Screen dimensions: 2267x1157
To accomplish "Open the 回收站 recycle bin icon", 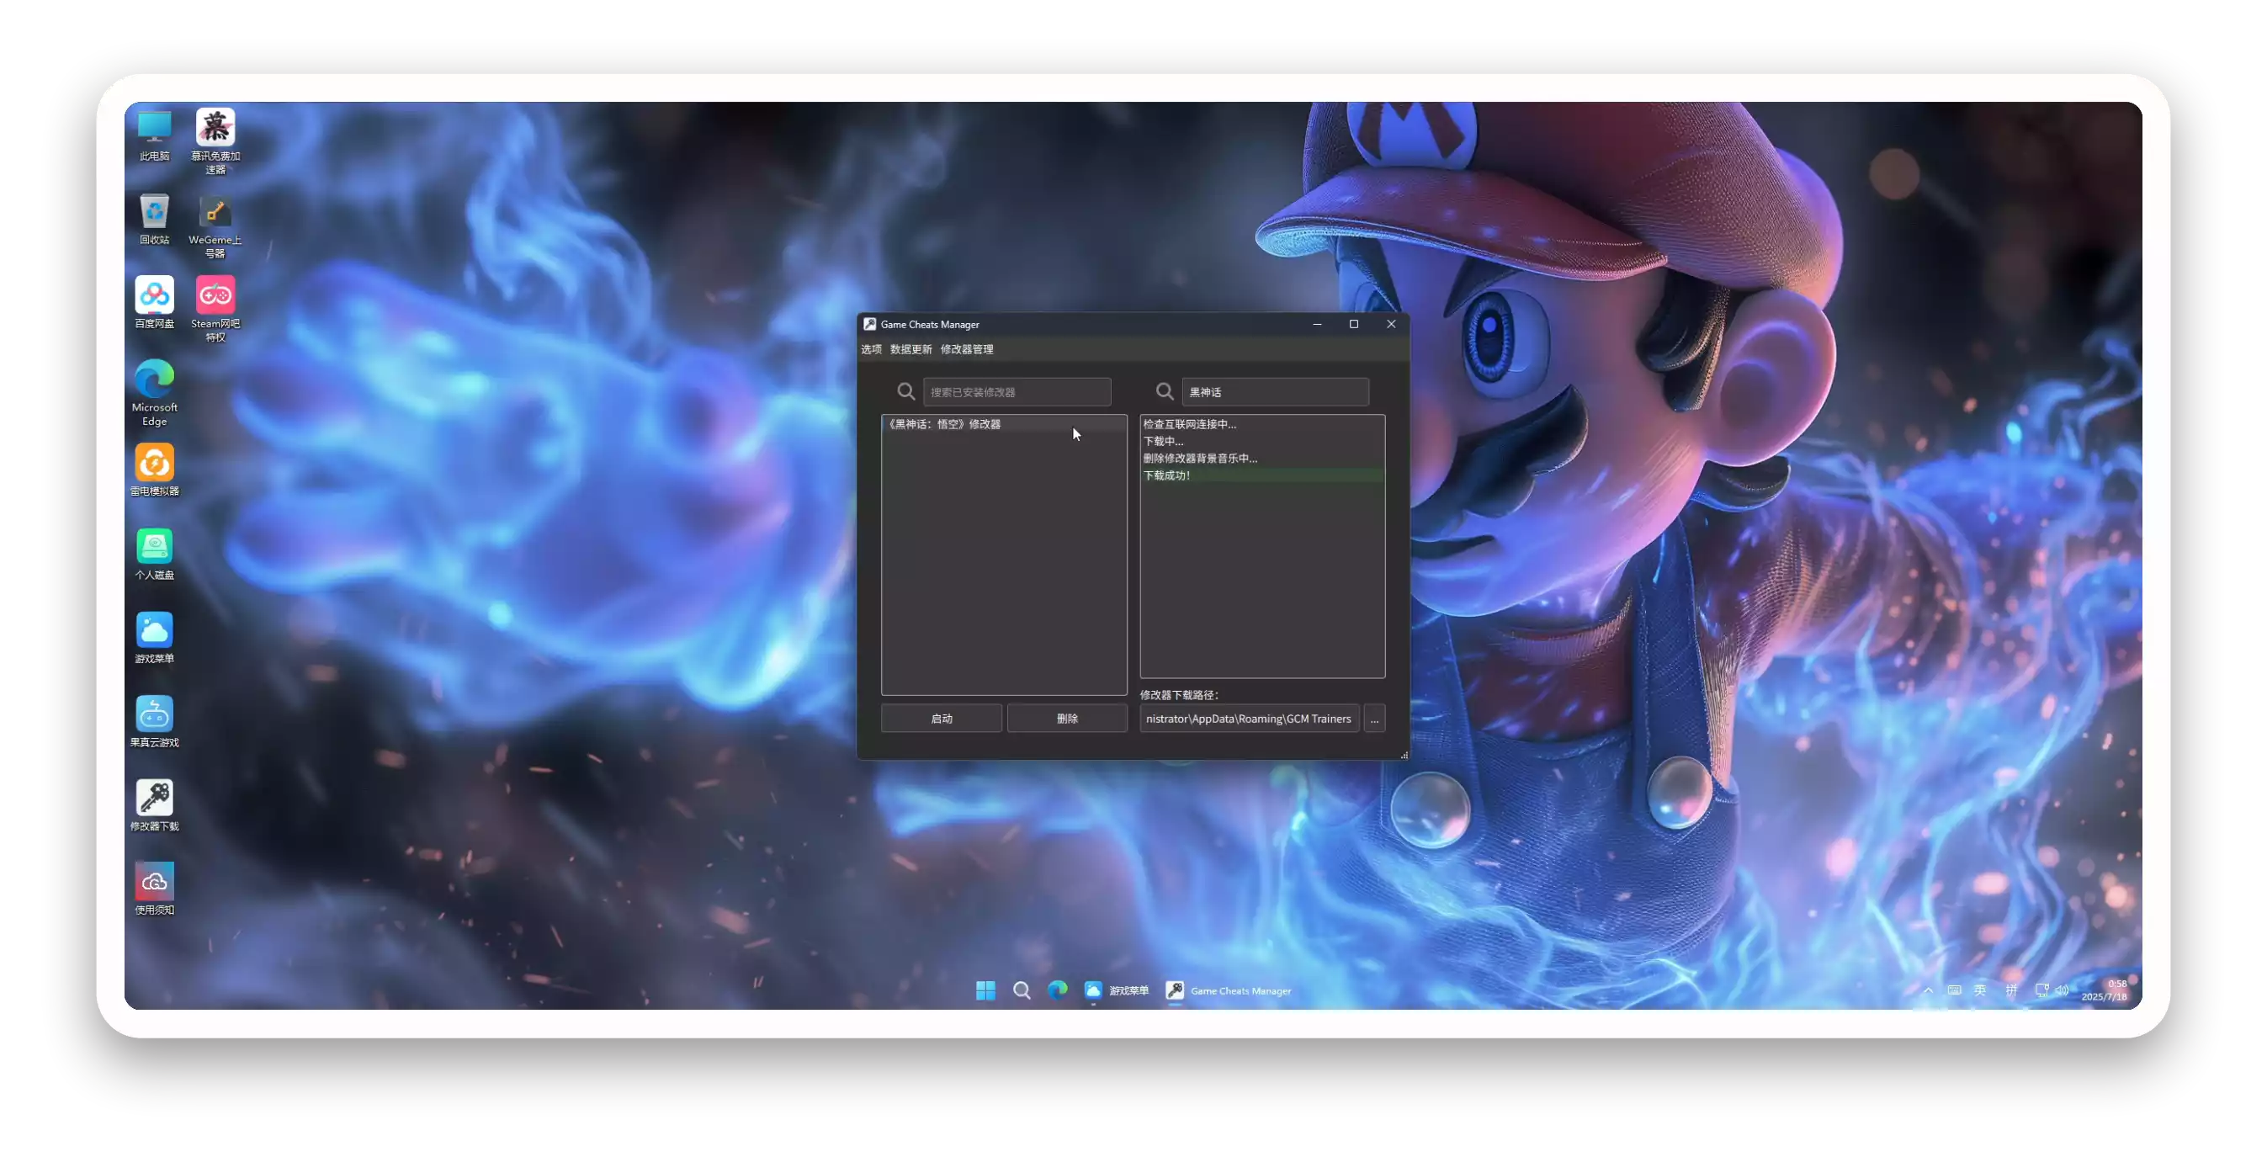I will point(154,219).
